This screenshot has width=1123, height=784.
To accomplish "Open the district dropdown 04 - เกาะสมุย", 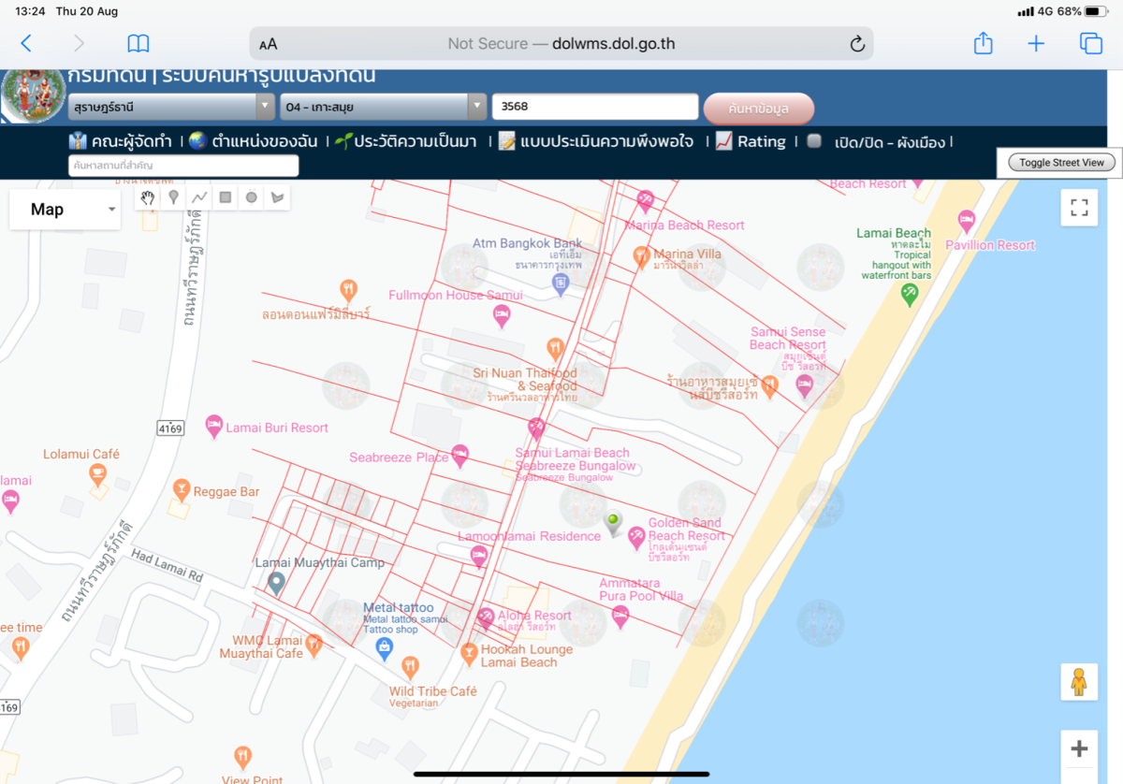I will (x=384, y=107).
